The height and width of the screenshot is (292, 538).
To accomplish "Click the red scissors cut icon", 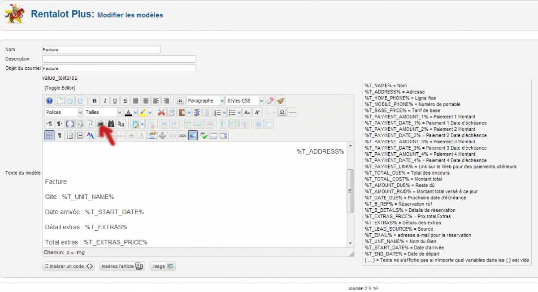I will click(161, 112).
